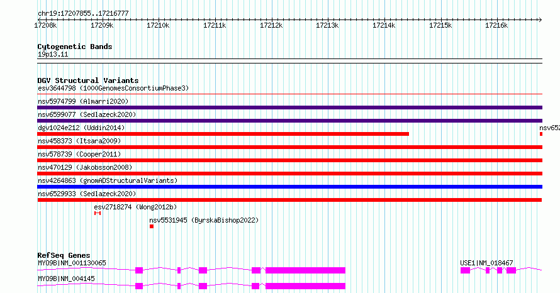
Task: Click the nsv470129 red variant bar
Action: coord(289,174)
